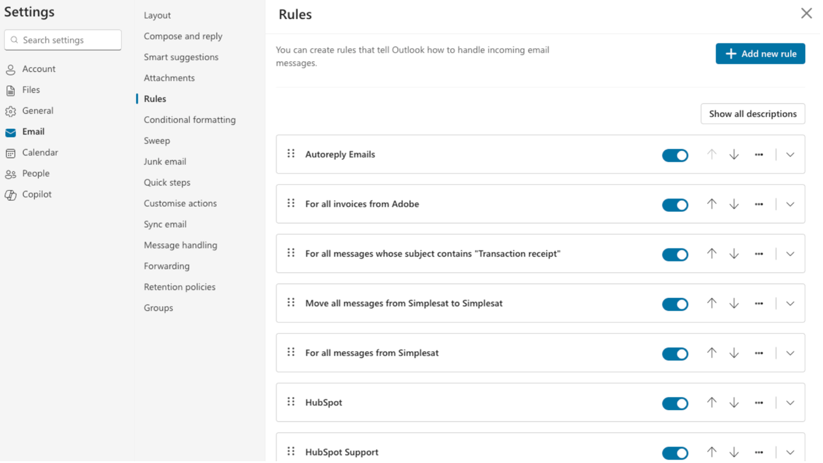The height and width of the screenshot is (463, 823).
Task: Expand the Autoreply Emails rule details
Action: pyautogui.click(x=790, y=155)
